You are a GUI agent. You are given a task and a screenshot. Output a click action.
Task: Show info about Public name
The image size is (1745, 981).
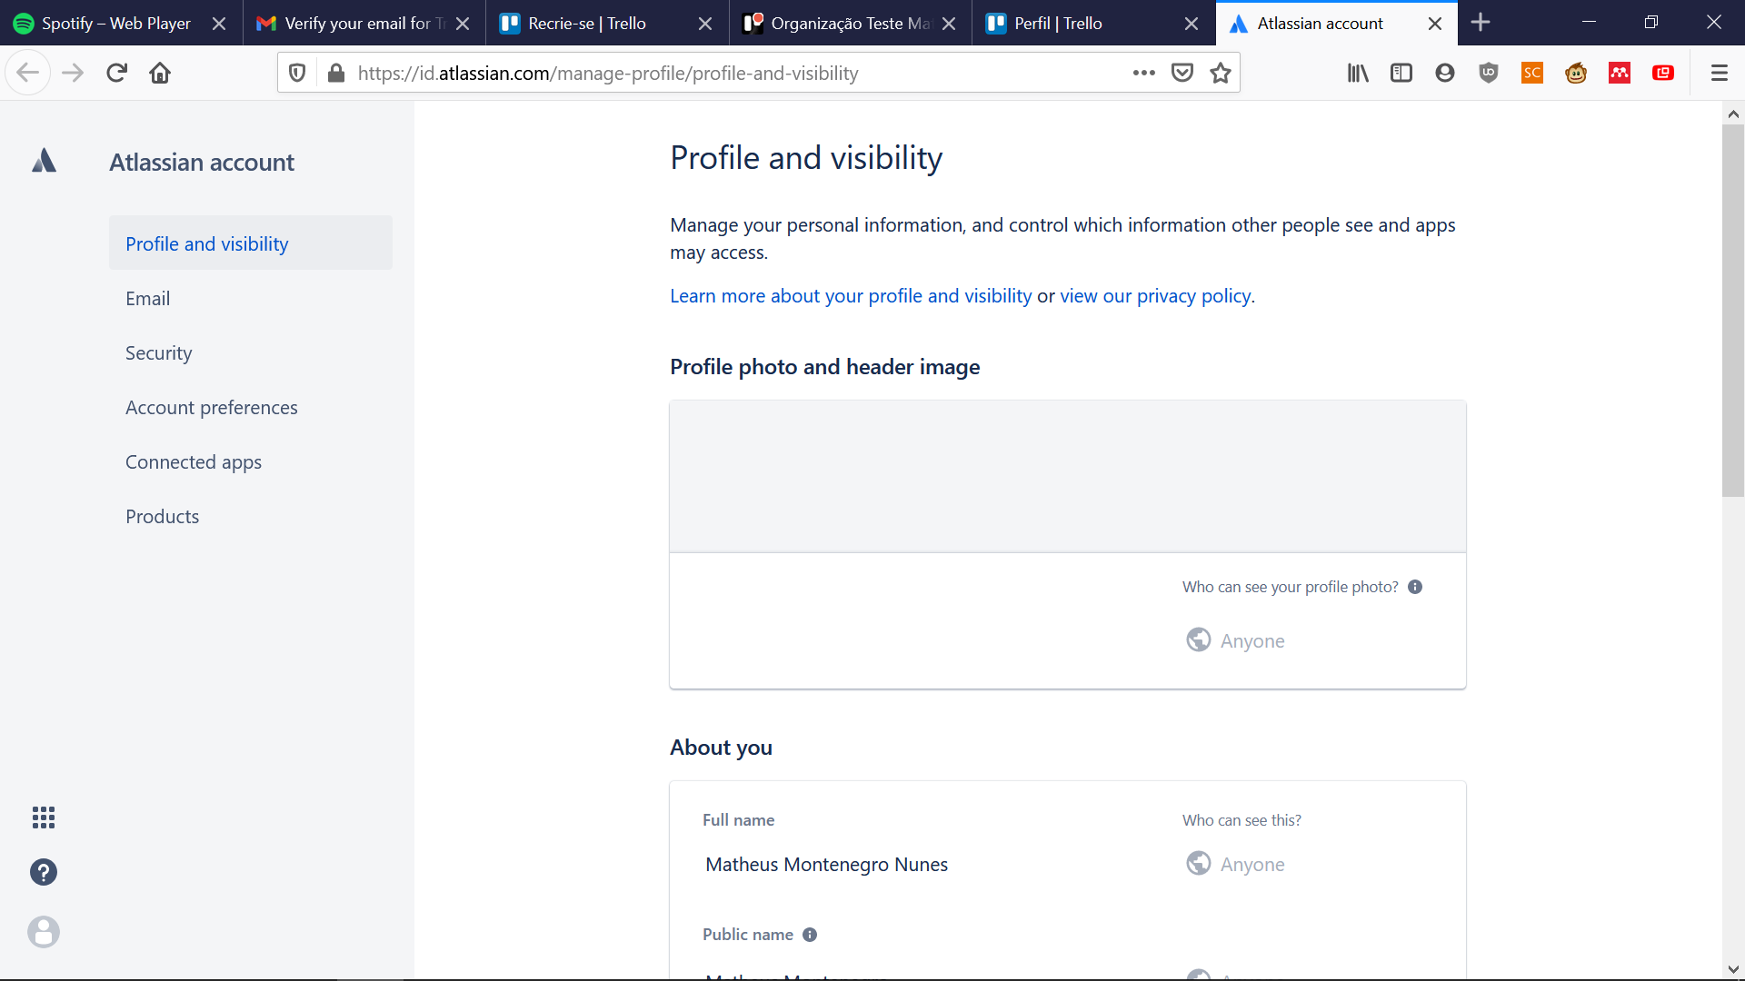click(810, 935)
